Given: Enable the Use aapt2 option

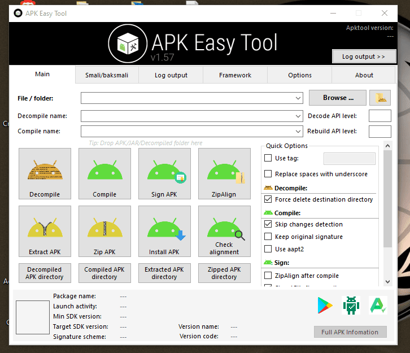Looking at the screenshot, I should [x=268, y=249].
